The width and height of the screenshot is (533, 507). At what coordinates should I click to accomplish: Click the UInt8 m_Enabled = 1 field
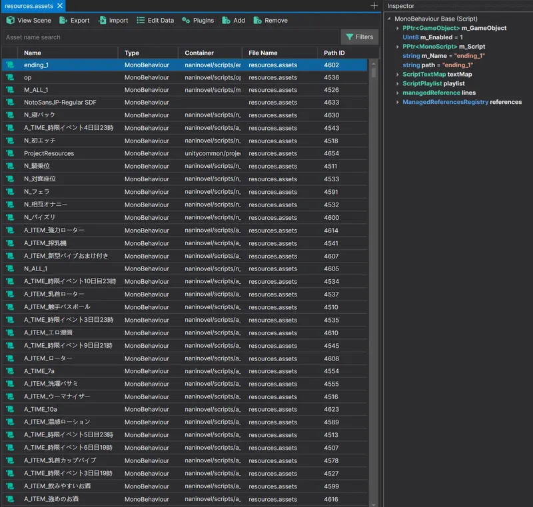[432, 37]
